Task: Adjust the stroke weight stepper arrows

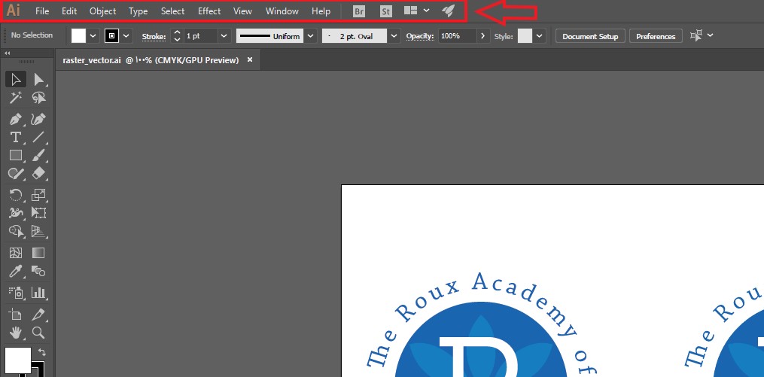Action: (177, 35)
